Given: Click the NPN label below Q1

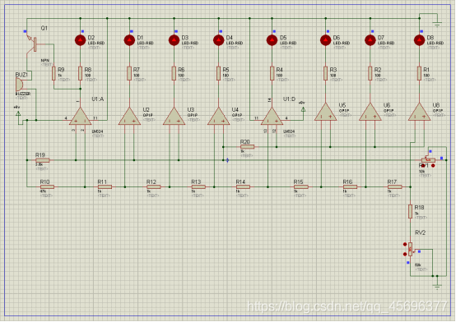Looking at the screenshot, I should coord(45,61).
